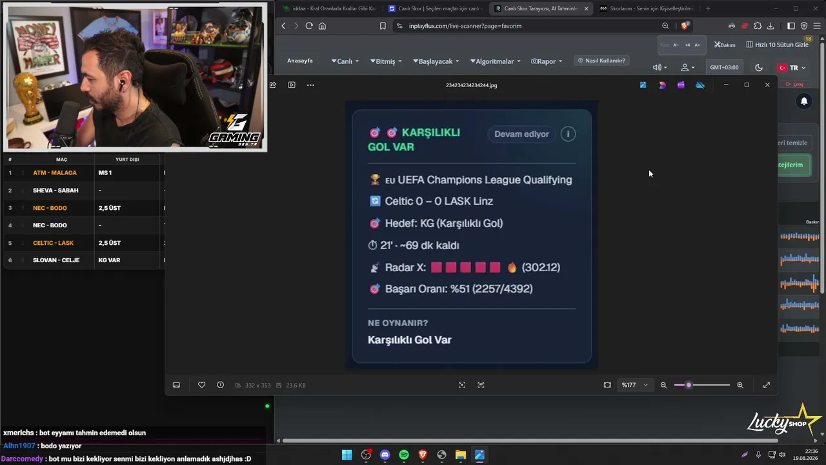Viewport: 826px width, 465px height.
Task: Decrease font size with A- button
Action: click(x=676, y=45)
